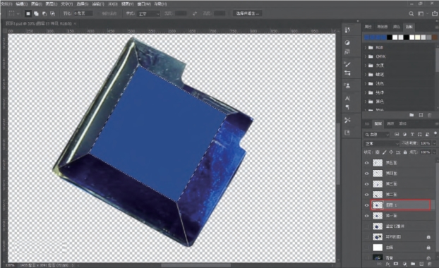Click create new layer icon
The width and height of the screenshot is (439, 268).
click(x=421, y=264)
